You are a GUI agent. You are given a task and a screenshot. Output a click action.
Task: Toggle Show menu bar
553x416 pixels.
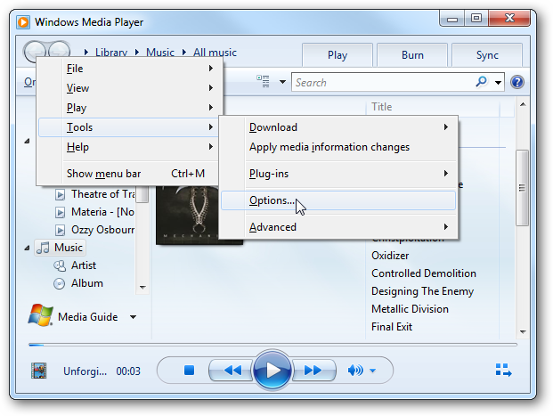click(129, 174)
